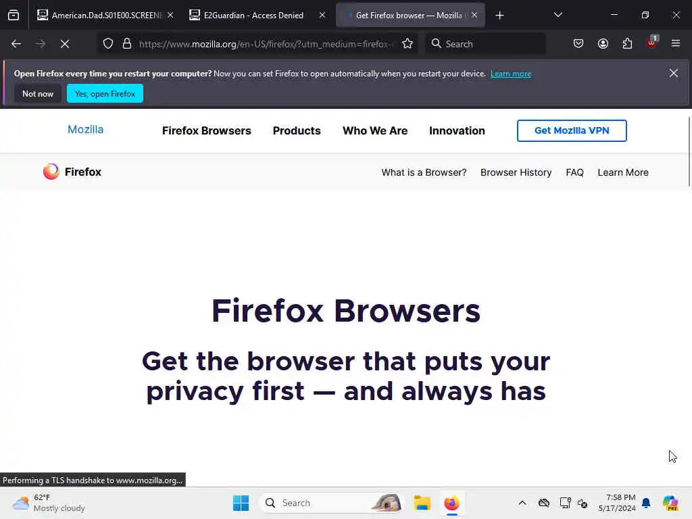Open the Copilot preview icon

(x=670, y=503)
